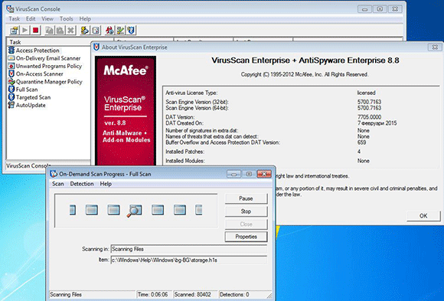Click the Properties toolbar icon in VirusScan Console
The image size is (444, 301).
[x=14, y=30]
